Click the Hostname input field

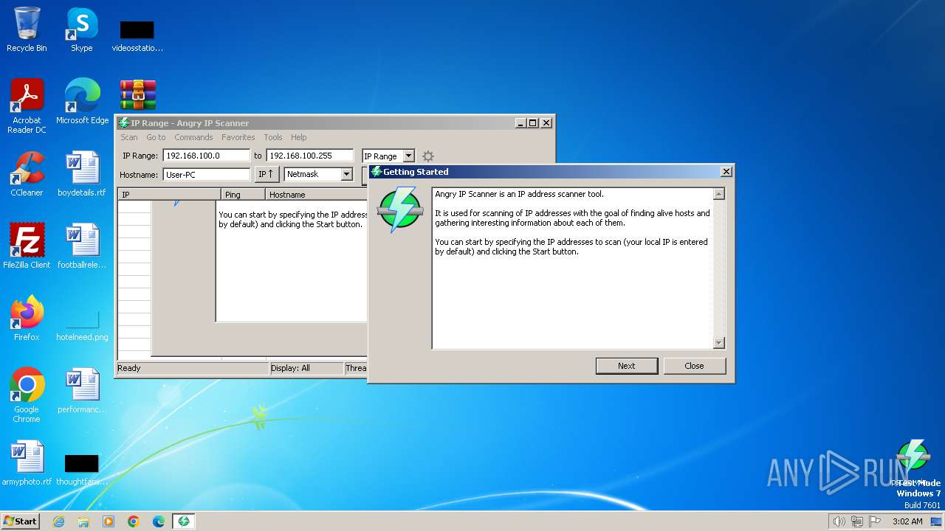207,174
